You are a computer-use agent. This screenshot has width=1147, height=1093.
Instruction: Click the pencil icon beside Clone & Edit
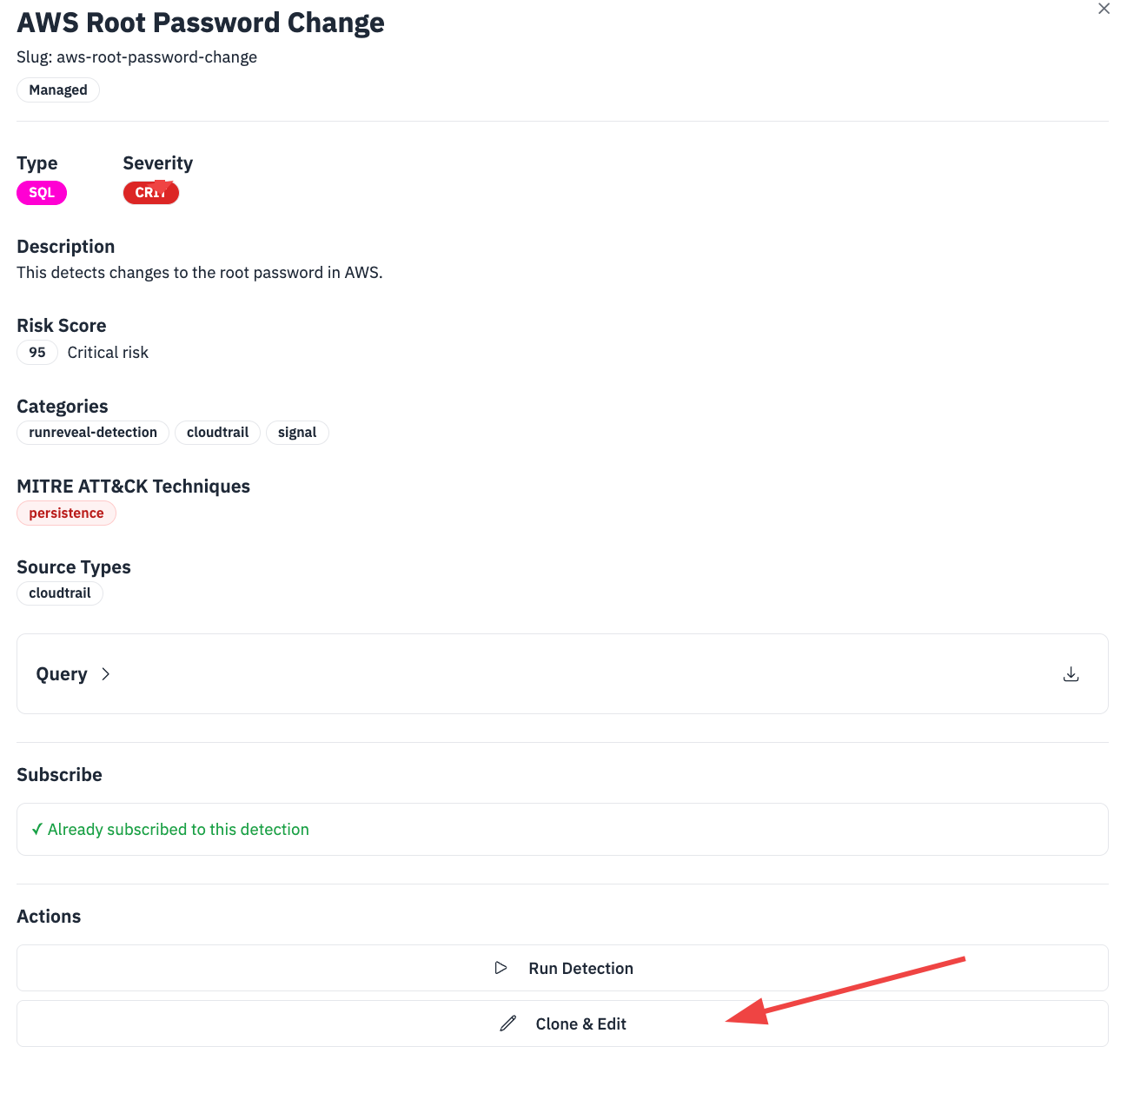(x=508, y=1023)
